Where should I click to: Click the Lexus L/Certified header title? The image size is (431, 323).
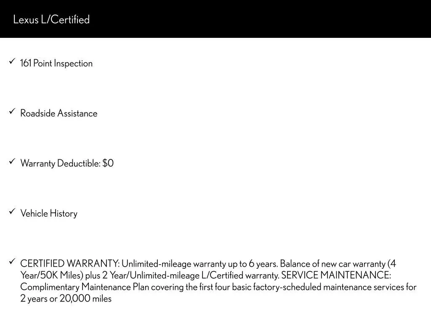tap(51, 19)
